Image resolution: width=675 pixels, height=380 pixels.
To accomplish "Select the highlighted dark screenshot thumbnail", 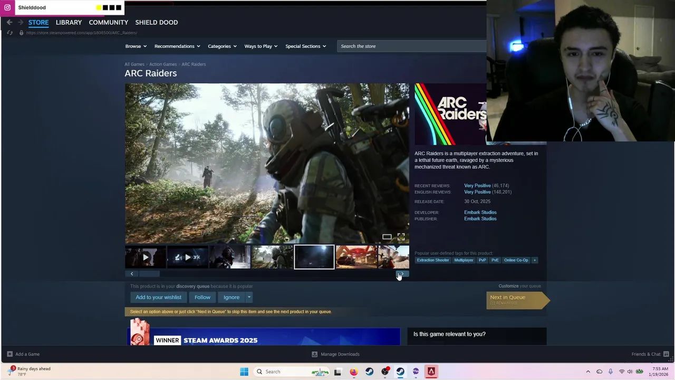I will 314,257.
